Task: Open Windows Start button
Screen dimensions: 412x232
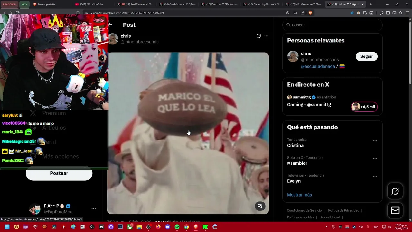Action: [x=7, y=227]
